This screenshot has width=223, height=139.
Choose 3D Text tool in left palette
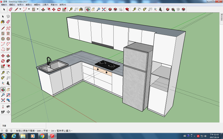click(8, 83)
